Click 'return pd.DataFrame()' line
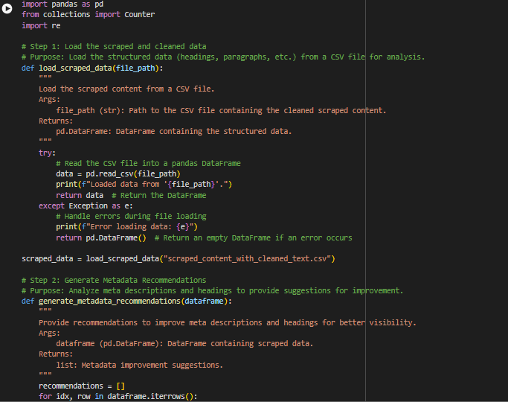This screenshot has height=402, width=508. [204, 238]
